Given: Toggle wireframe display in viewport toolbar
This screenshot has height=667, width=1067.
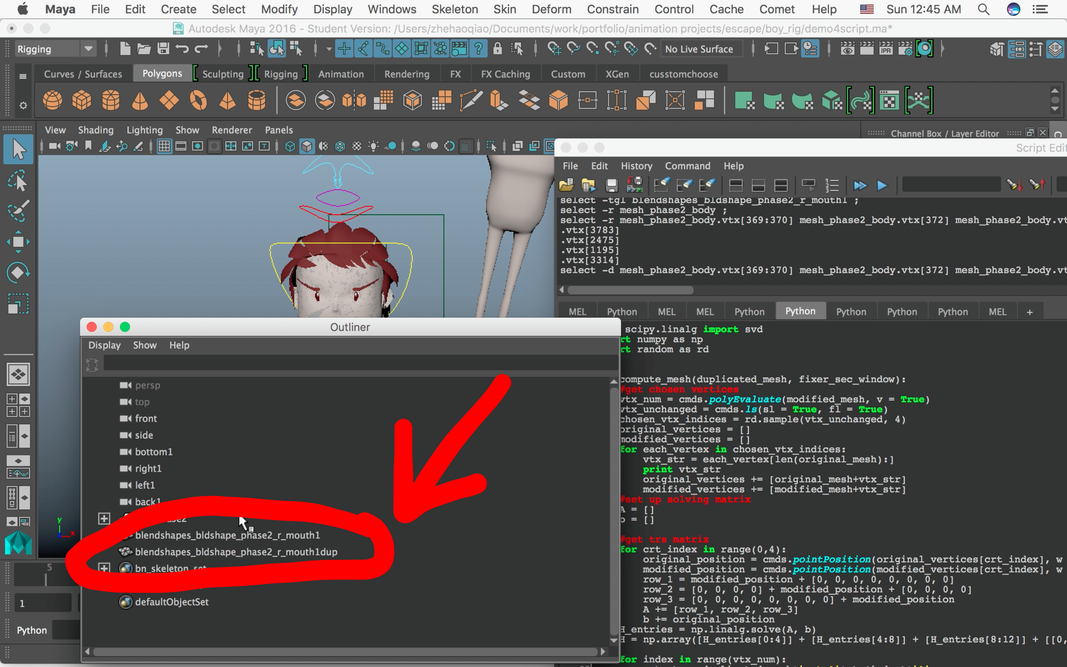Looking at the screenshot, I should point(290,146).
